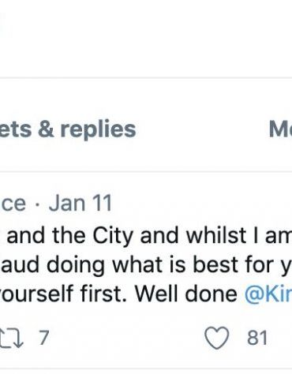The width and height of the screenshot is (292, 374).
Task: Click the word "whilst" in the tweet
Action: point(216,235)
